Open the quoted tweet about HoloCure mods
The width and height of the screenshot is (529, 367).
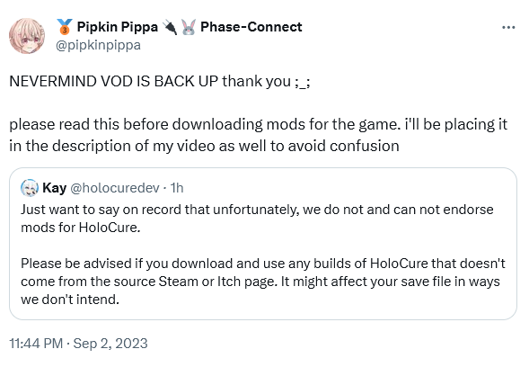(263, 244)
